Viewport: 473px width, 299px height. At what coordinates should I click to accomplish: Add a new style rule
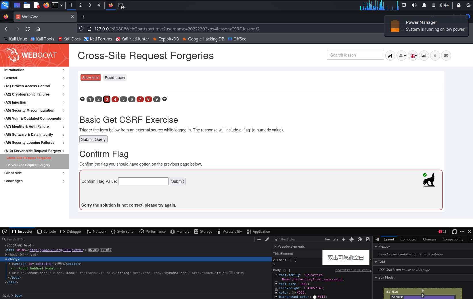click(344, 239)
